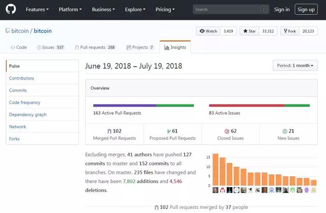This screenshot has width=326, height=213.
Task: Click the Sign in link
Action: tap(282, 9)
